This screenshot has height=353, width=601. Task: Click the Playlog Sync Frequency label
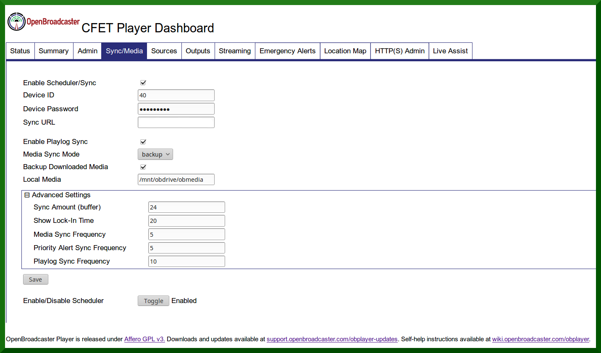pos(72,261)
